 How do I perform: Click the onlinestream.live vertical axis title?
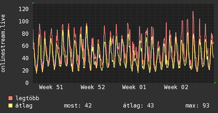pyautogui.click(x=3, y=43)
